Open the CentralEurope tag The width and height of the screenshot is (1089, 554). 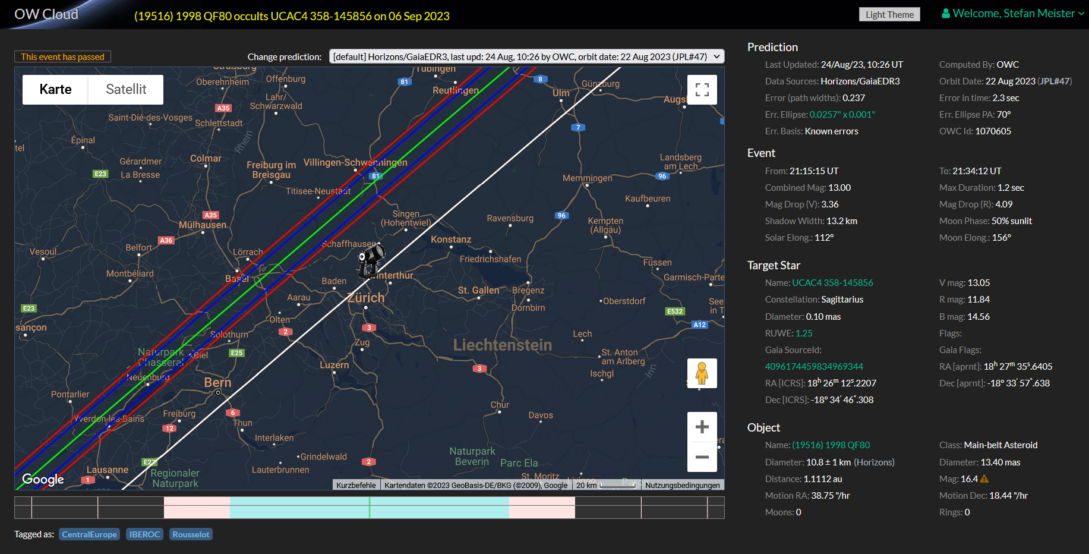tap(89, 534)
